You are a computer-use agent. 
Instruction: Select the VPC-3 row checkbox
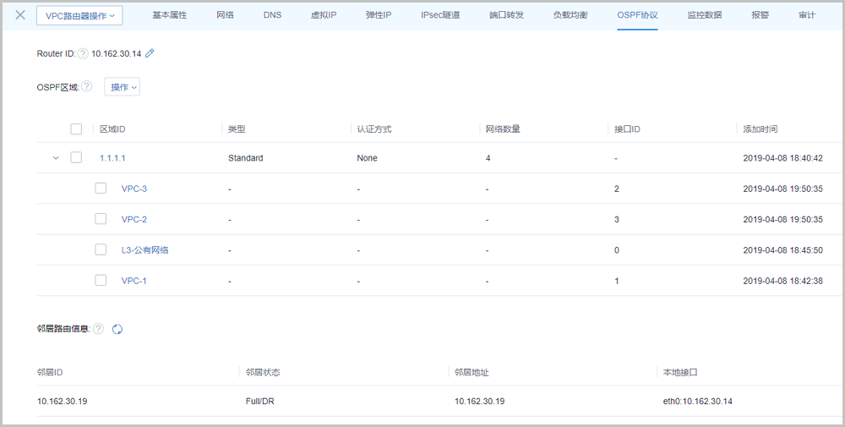click(101, 189)
